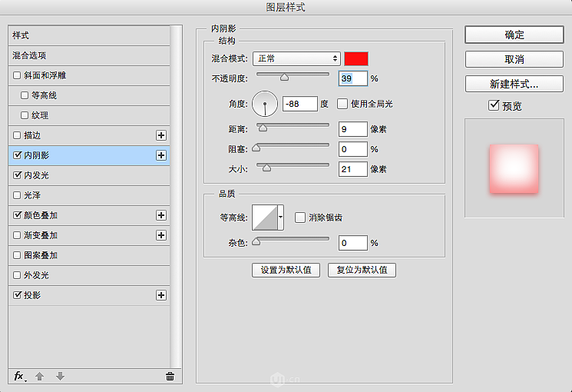572x392 pixels.
Task: Click the 大小 input field showing 21
Action: pos(352,169)
